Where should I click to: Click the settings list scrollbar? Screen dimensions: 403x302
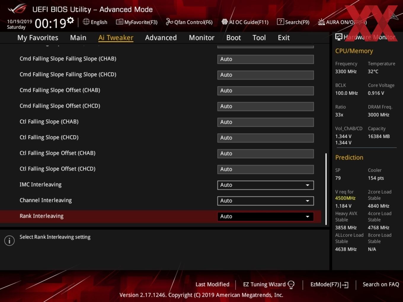click(326, 189)
